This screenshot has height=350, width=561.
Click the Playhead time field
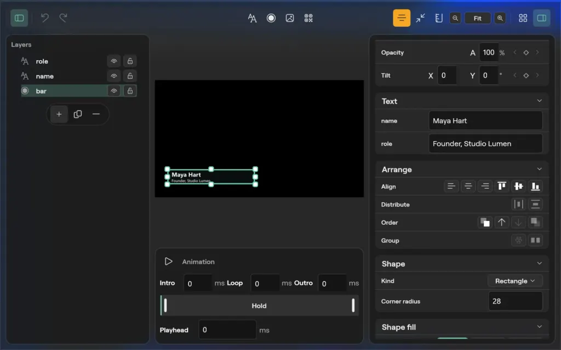pyautogui.click(x=227, y=330)
